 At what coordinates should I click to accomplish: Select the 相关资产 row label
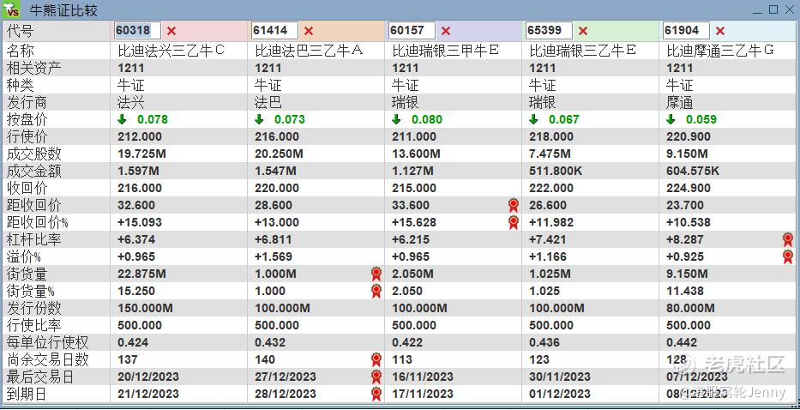point(33,68)
